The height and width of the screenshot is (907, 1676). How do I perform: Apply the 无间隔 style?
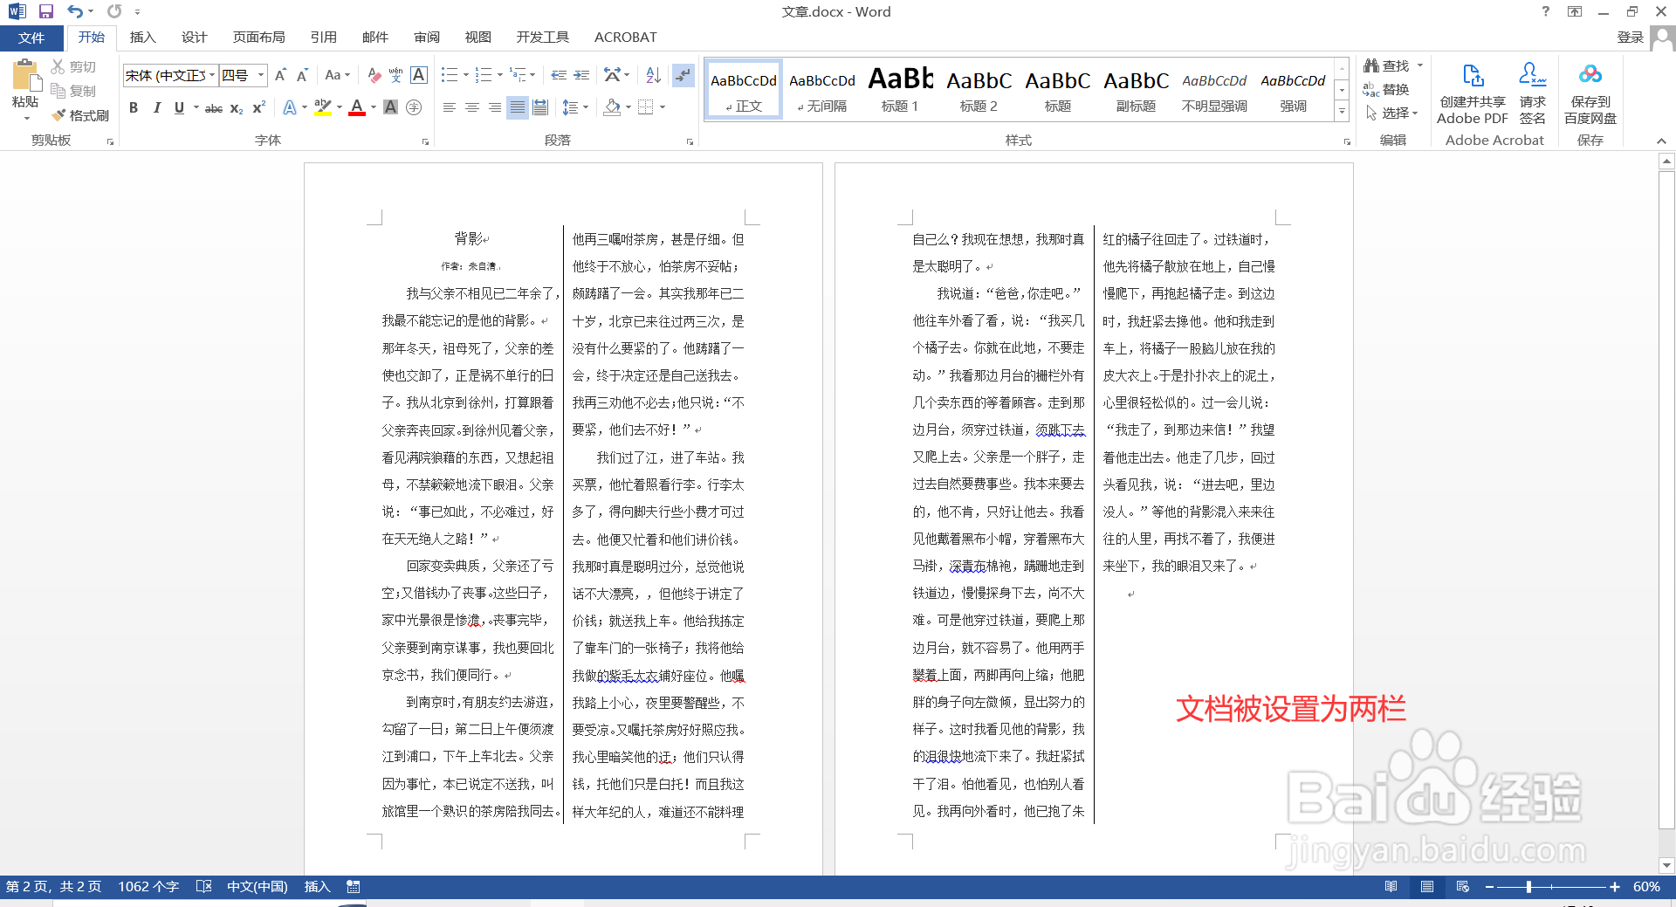[x=822, y=89]
